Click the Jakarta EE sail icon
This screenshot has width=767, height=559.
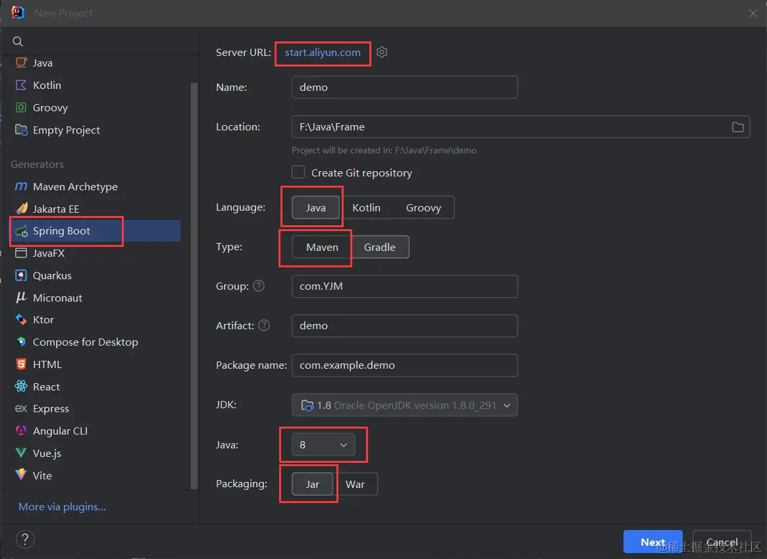point(21,209)
